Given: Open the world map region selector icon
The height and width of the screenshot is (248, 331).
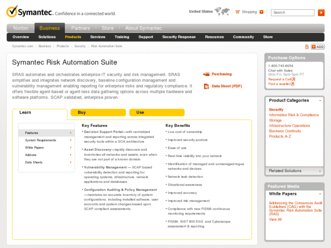Looking at the screenshot, I should [222, 12].
